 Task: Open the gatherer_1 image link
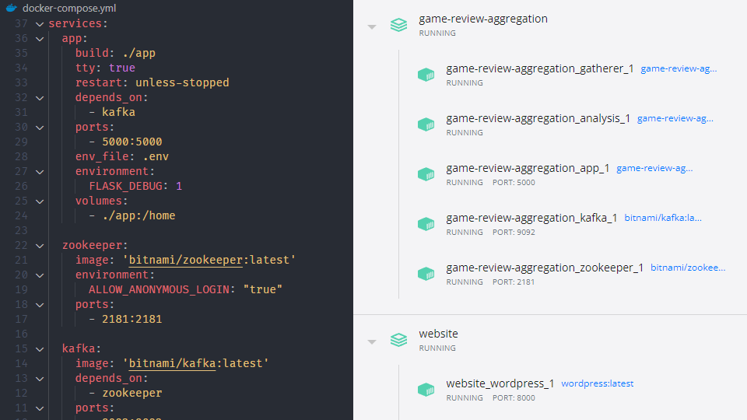point(679,68)
